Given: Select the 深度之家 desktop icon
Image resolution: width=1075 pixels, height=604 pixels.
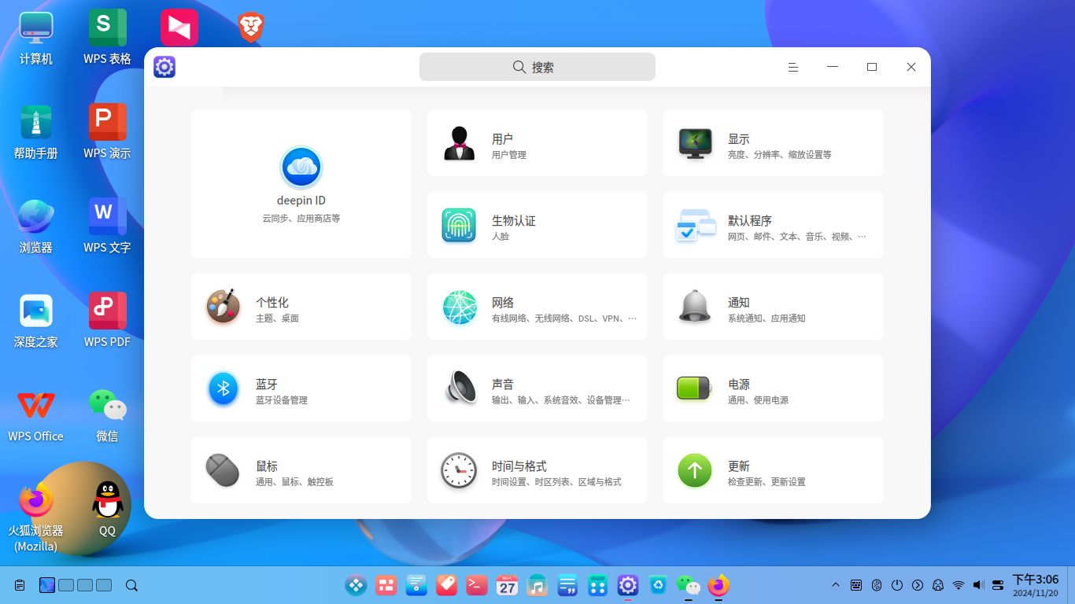Looking at the screenshot, I should [x=36, y=321].
